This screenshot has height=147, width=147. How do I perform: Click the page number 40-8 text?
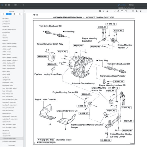(x=35, y=15)
